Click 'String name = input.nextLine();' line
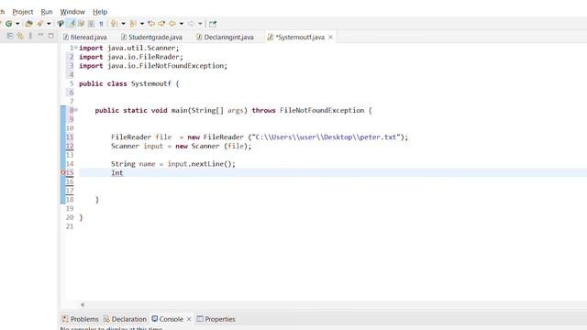The width and height of the screenshot is (587, 330). (x=173, y=164)
